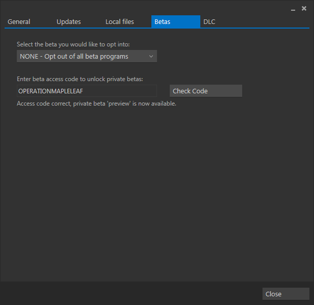
Task: Click the beta dropdown chevron arrow
Action: [x=151, y=56]
